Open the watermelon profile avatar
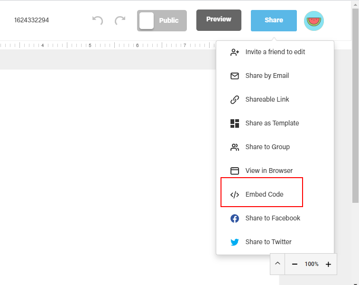Viewport: 359px width, 285px height. point(313,21)
